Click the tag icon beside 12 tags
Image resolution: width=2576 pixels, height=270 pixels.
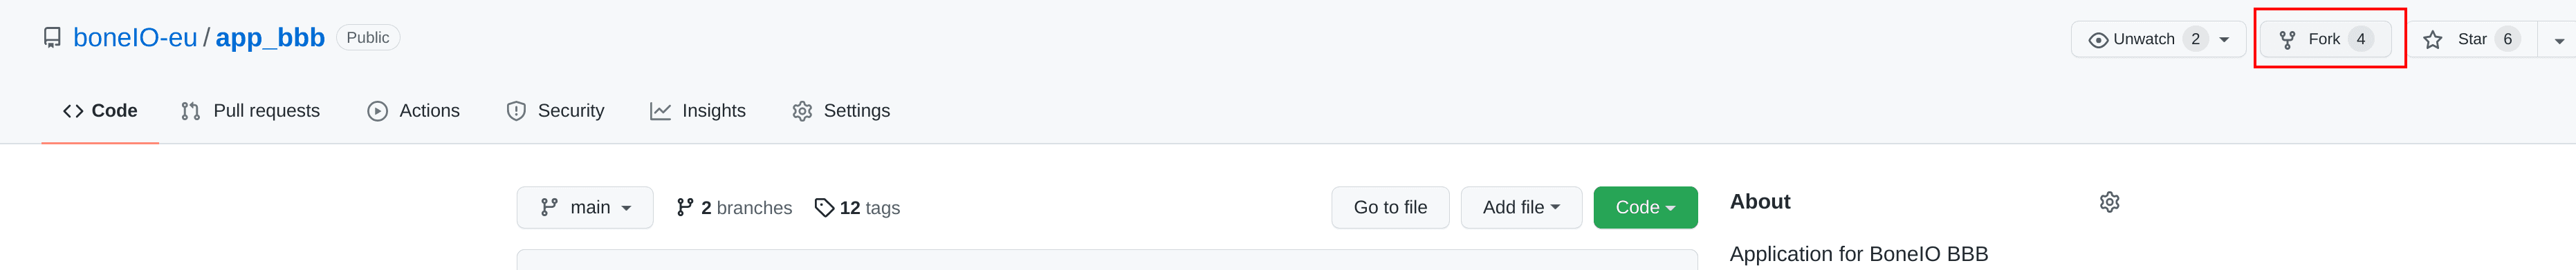click(824, 207)
